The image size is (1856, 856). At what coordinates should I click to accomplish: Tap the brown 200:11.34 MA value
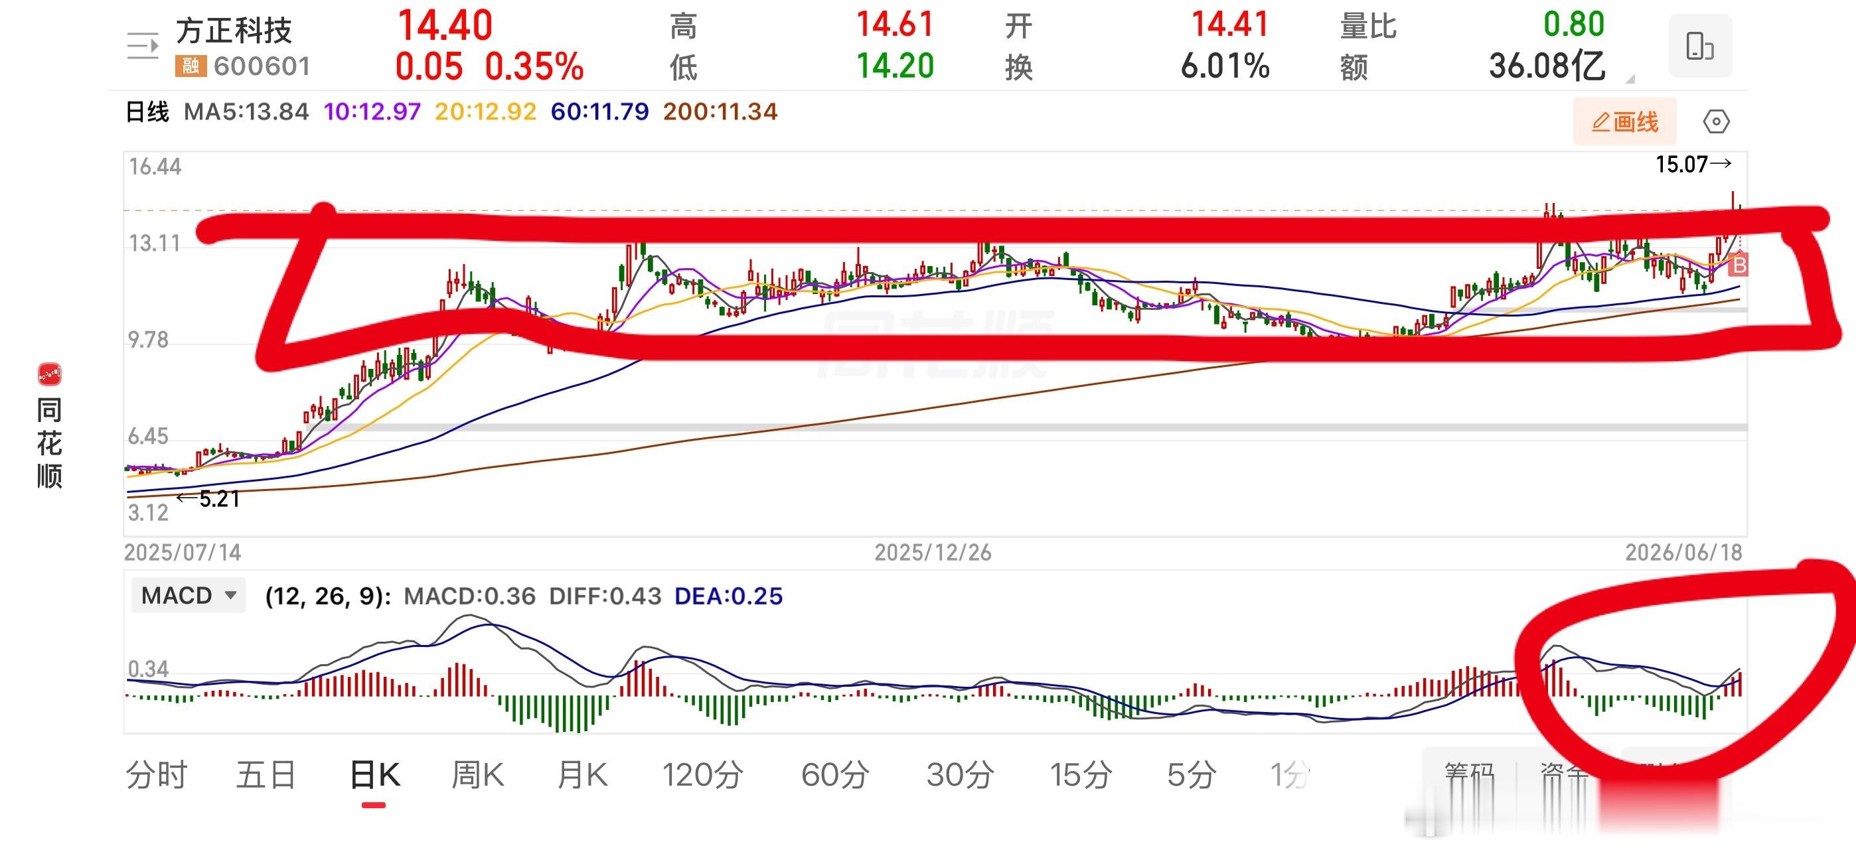(x=720, y=111)
